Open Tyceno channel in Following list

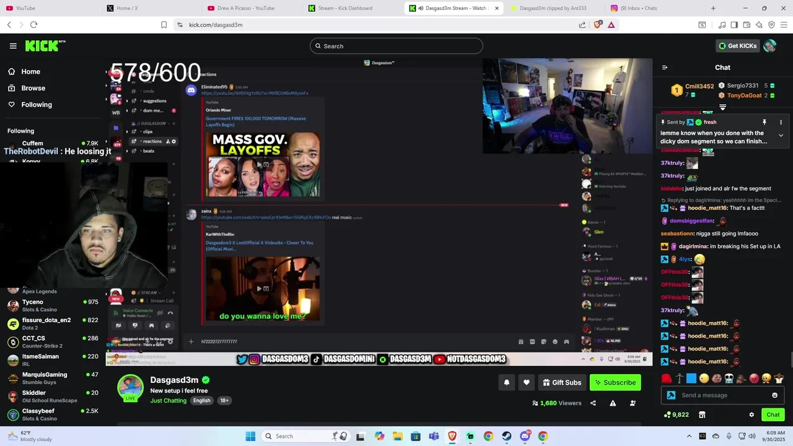coord(53,305)
